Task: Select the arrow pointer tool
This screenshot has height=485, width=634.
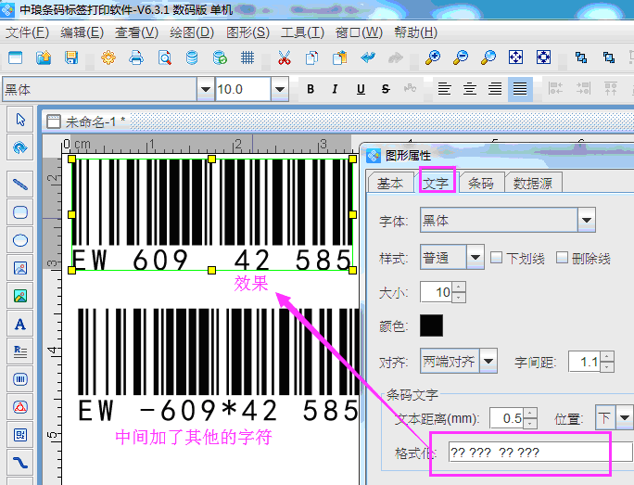Action: tap(20, 120)
